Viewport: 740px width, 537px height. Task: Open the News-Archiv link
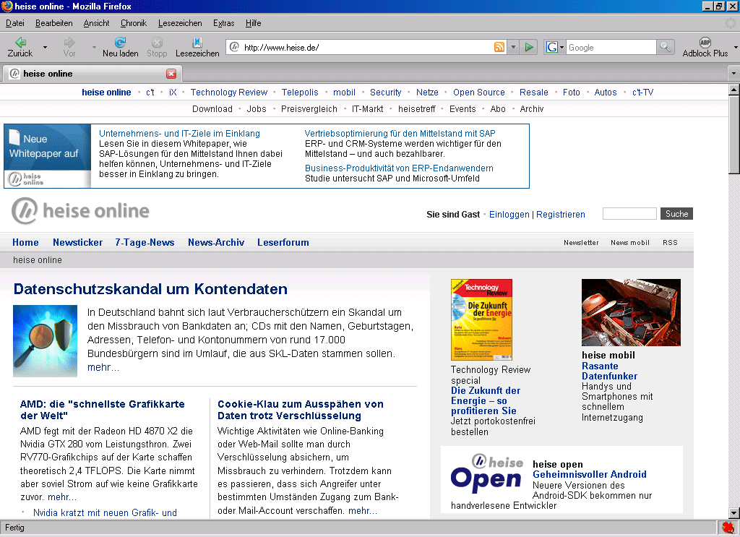[216, 242]
